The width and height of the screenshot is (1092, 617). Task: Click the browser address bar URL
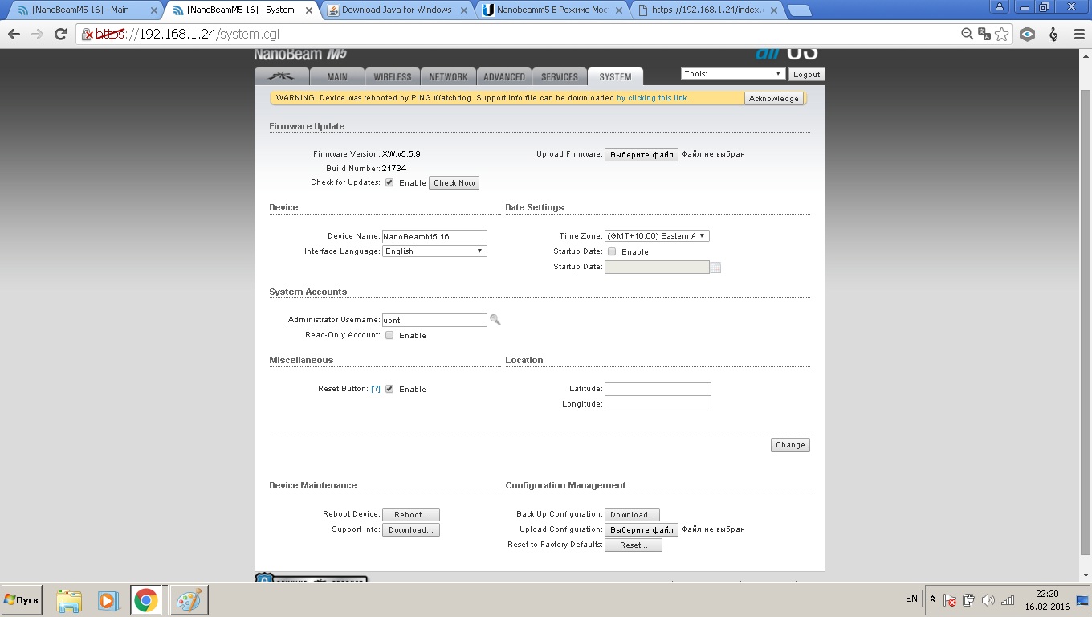click(x=189, y=35)
